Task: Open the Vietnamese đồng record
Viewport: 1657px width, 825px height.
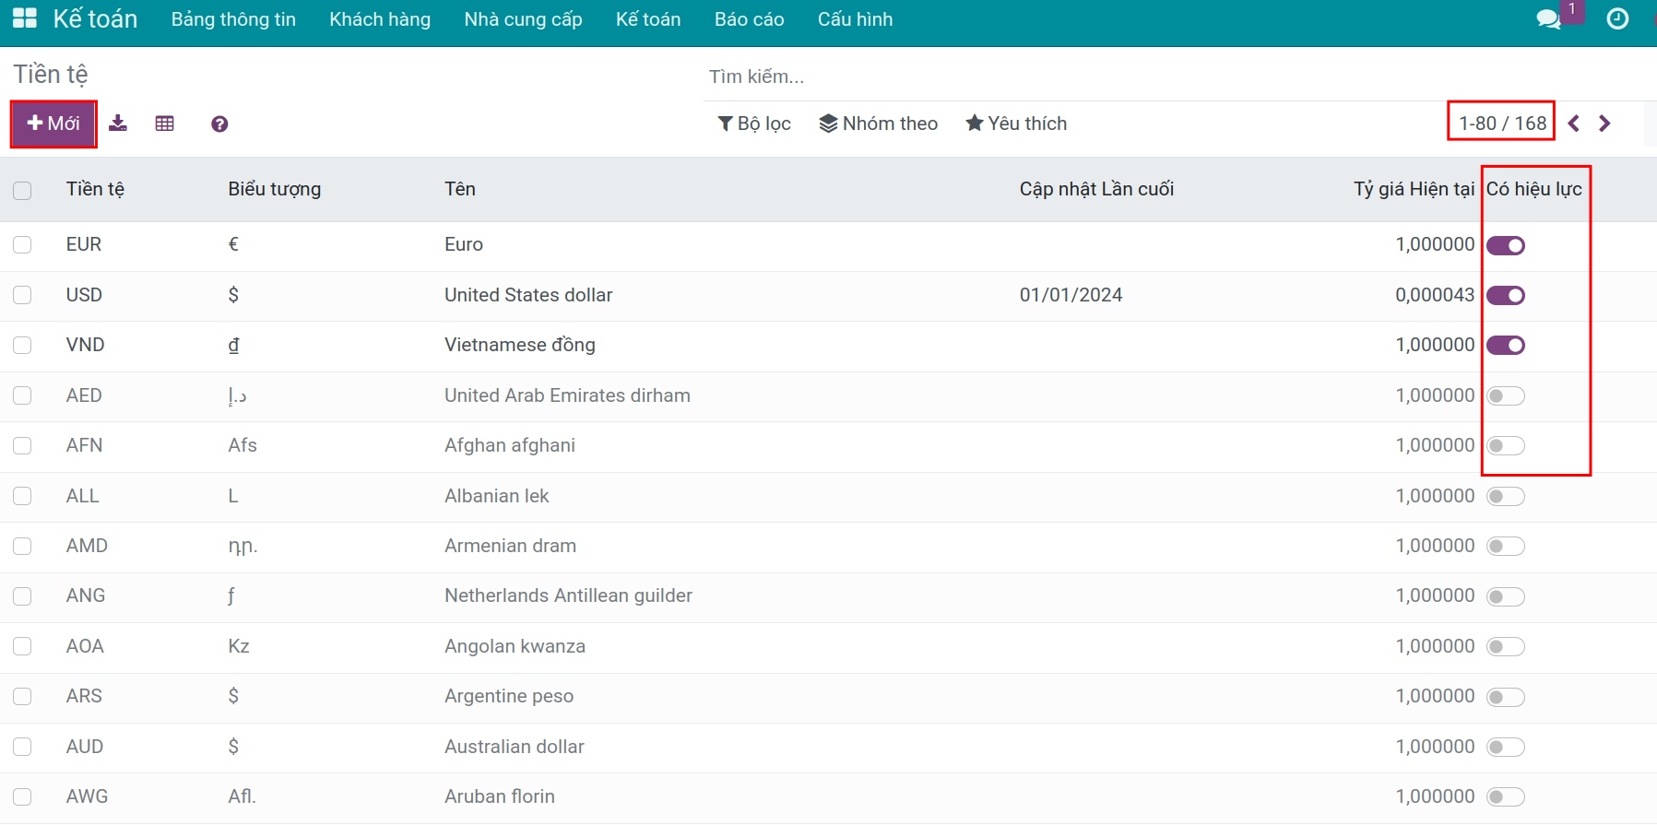Action: click(520, 345)
